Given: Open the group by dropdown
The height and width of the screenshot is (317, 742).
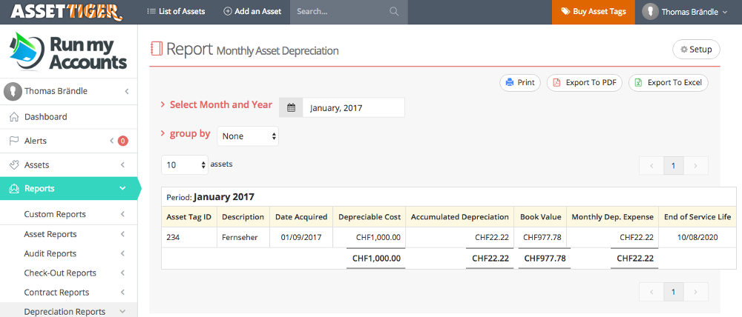Looking at the screenshot, I should coord(248,136).
